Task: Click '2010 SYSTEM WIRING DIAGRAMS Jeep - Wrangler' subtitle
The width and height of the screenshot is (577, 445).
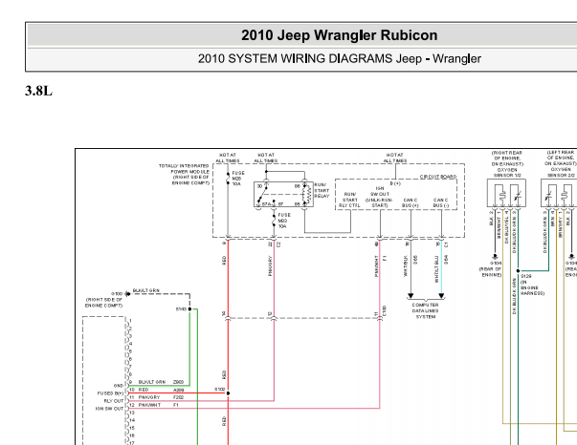Action: [x=340, y=59]
